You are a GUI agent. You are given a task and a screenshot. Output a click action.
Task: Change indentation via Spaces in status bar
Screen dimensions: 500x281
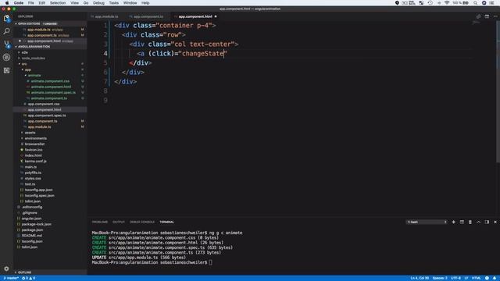pyautogui.click(x=440, y=278)
